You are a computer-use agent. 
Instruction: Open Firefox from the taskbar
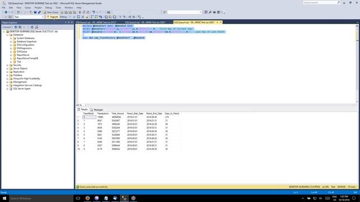(87, 198)
